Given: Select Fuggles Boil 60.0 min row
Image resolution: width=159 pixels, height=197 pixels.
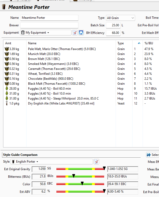Looking at the screenshot, I should (81, 89).
